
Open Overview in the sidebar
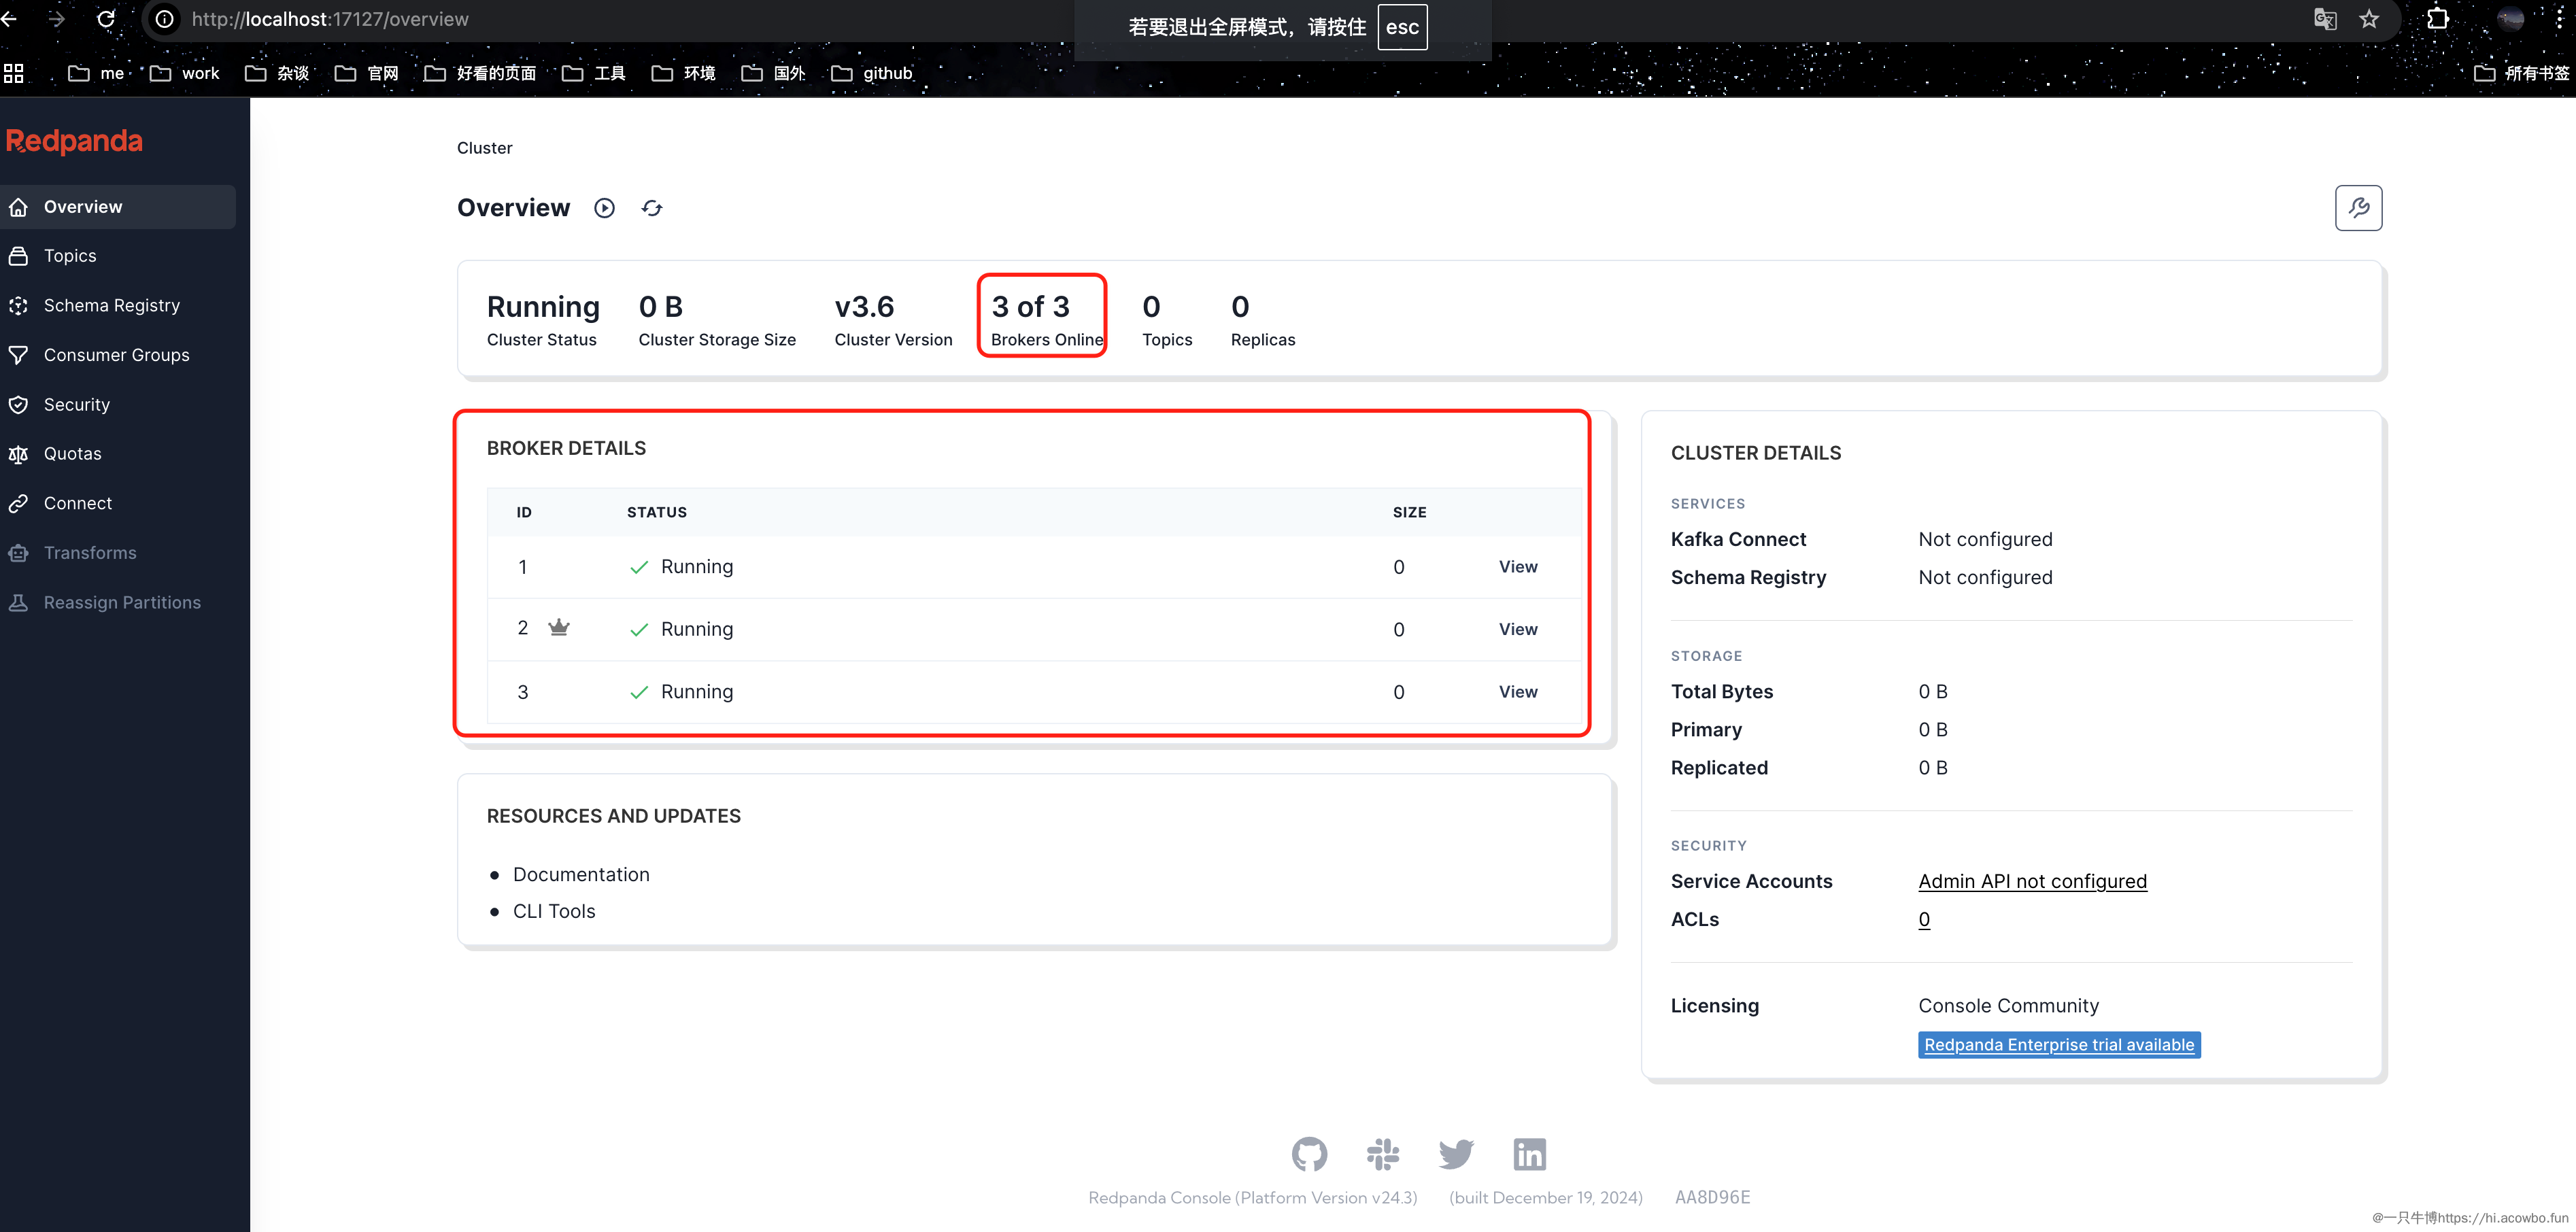(118, 207)
